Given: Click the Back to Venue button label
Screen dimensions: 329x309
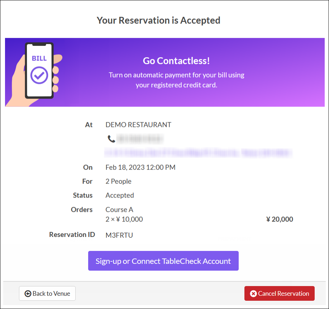Looking at the screenshot, I should coord(51,294).
